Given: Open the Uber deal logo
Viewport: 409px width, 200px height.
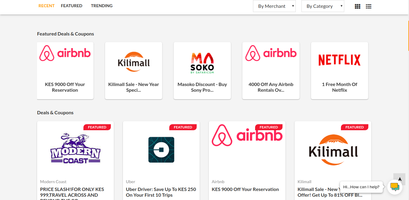Looking at the screenshot, I should pos(161,150).
